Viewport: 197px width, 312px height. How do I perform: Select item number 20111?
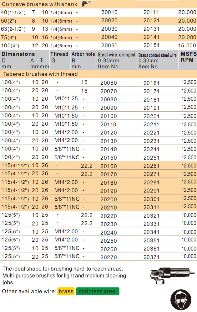[x=151, y=12]
